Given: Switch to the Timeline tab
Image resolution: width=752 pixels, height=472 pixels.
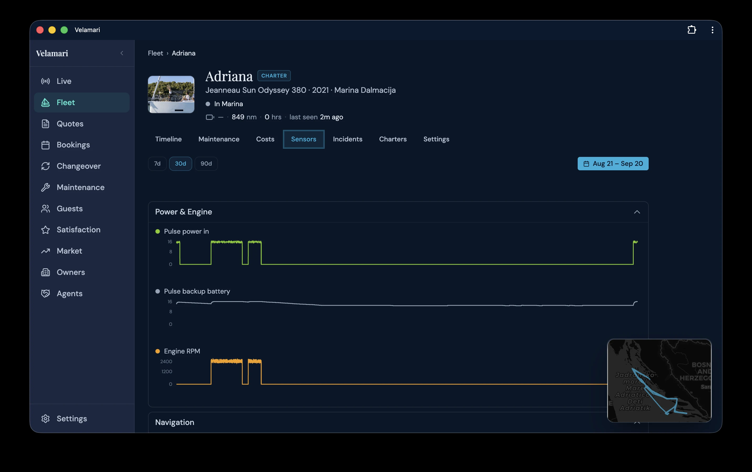Looking at the screenshot, I should (168, 139).
